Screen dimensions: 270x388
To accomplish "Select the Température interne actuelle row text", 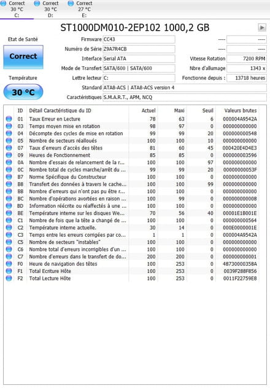I will coord(63,228).
